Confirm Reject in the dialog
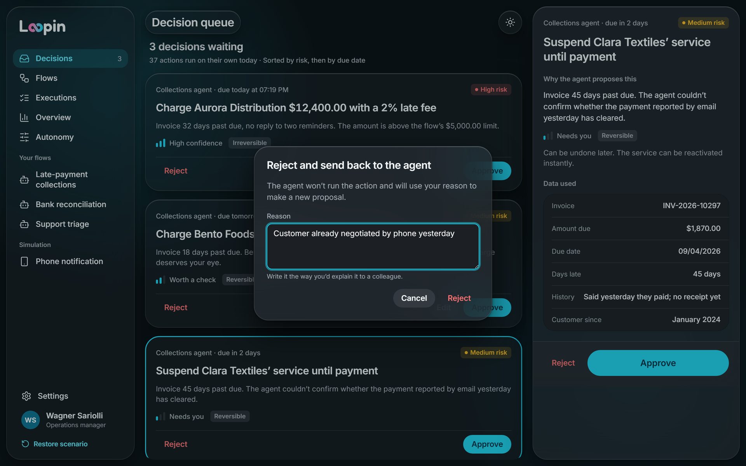This screenshot has width=746, height=466. pyautogui.click(x=459, y=298)
